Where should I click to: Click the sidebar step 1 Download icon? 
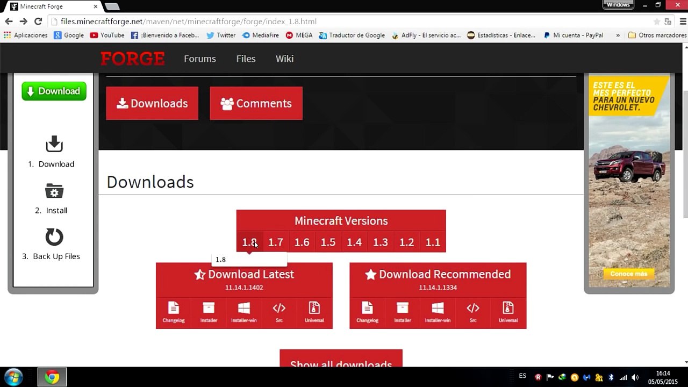coord(54,144)
